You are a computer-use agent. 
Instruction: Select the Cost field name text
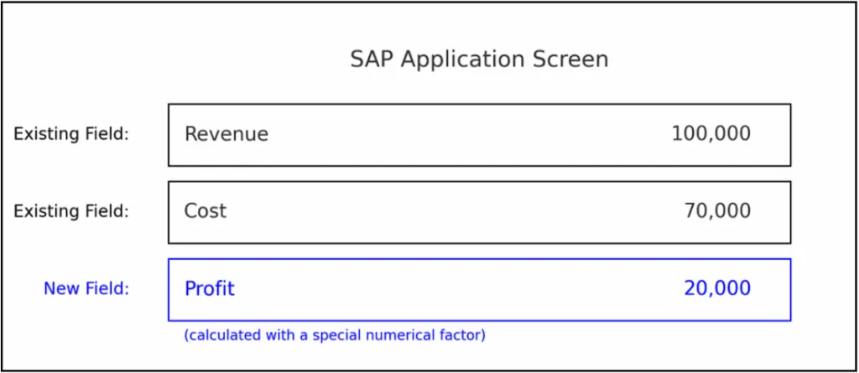[205, 211]
